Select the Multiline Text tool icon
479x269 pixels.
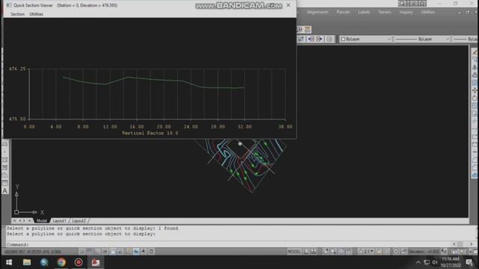click(5, 191)
